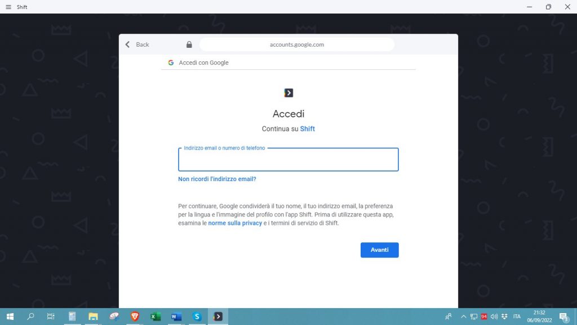This screenshot has height=325, width=577.
Task: Open the Windows Start menu
Action: pyautogui.click(x=10, y=317)
